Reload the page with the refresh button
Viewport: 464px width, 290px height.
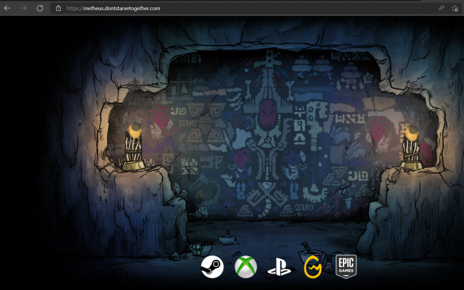(40, 8)
